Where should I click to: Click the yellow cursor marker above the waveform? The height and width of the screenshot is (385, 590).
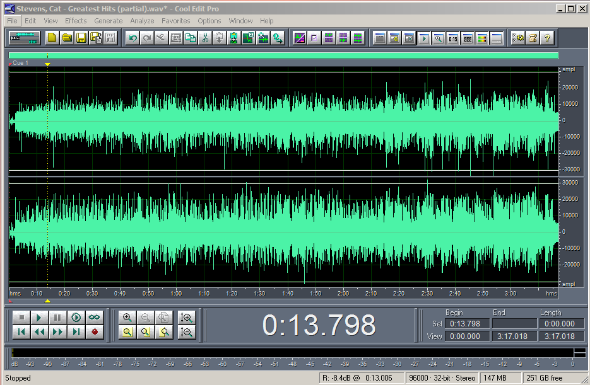tap(47, 65)
